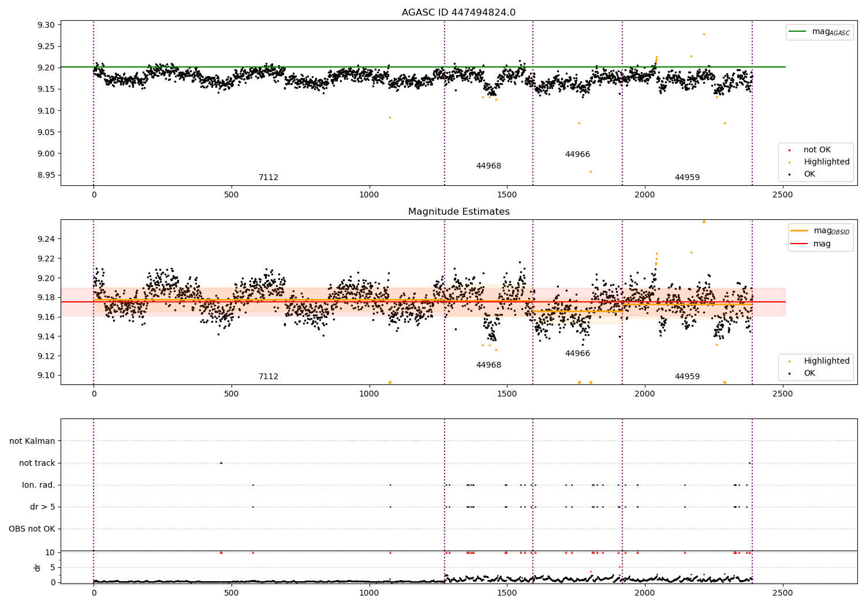Click the 'not Kalman' axis label
Viewport: 866px width, 606px height.
point(32,442)
